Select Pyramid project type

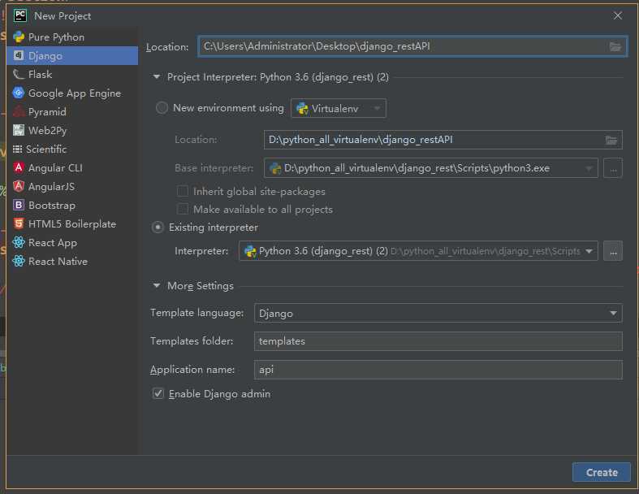(72, 112)
